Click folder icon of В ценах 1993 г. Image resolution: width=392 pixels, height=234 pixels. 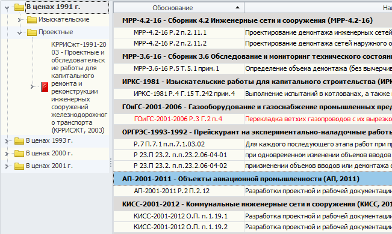click(19, 141)
